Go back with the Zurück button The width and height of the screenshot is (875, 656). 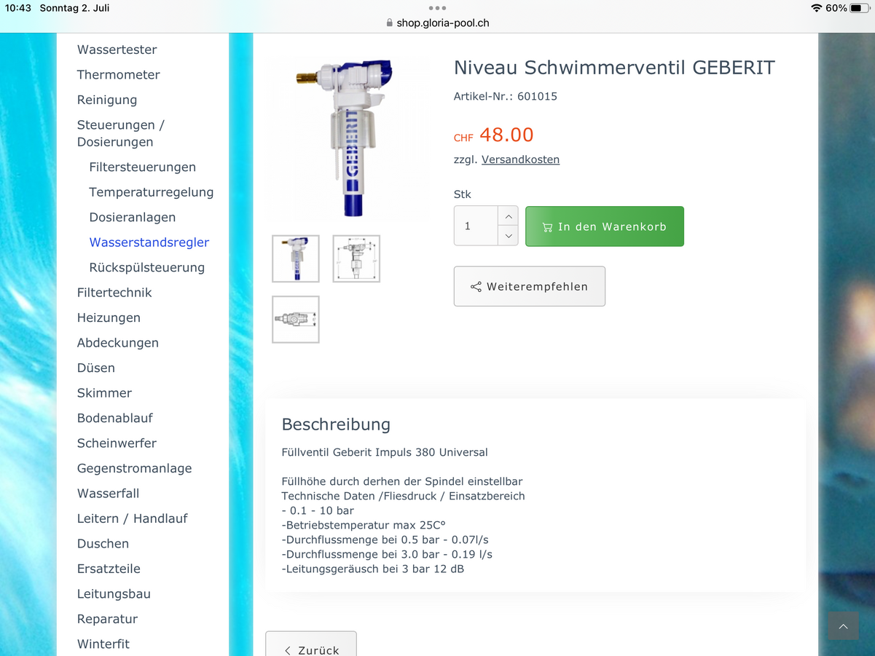point(311,647)
